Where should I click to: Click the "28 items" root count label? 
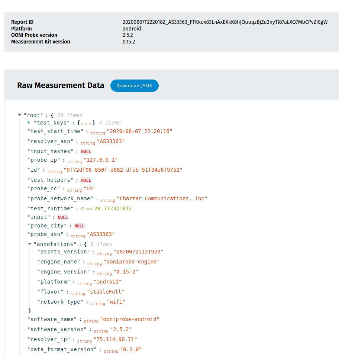tap(70, 115)
